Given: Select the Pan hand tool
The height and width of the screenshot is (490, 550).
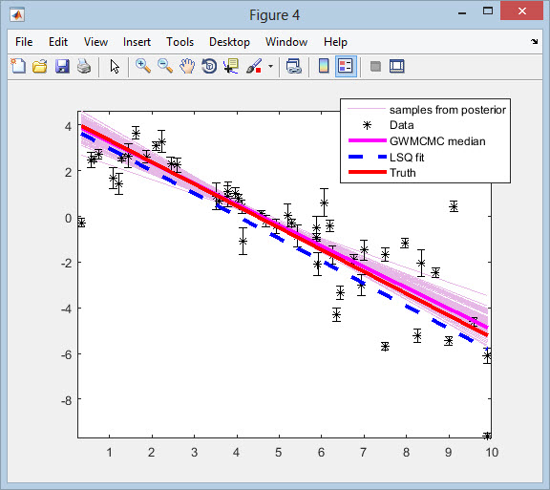Looking at the screenshot, I should click(x=187, y=66).
